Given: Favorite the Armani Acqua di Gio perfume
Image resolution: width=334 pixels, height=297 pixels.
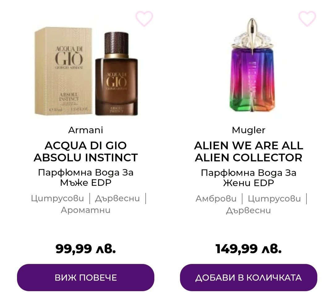Looking at the screenshot, I should (x=144, y=19).
